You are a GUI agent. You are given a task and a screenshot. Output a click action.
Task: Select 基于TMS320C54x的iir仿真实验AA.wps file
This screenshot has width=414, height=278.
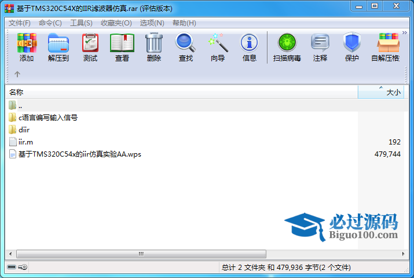tap(75, 154)
